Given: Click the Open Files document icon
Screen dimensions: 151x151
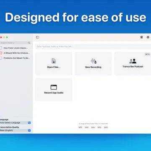Looking at the screenshot, I should [54, 61].
